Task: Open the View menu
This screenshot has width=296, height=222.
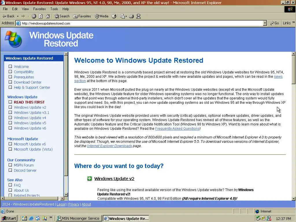Action: click(25, 9)
